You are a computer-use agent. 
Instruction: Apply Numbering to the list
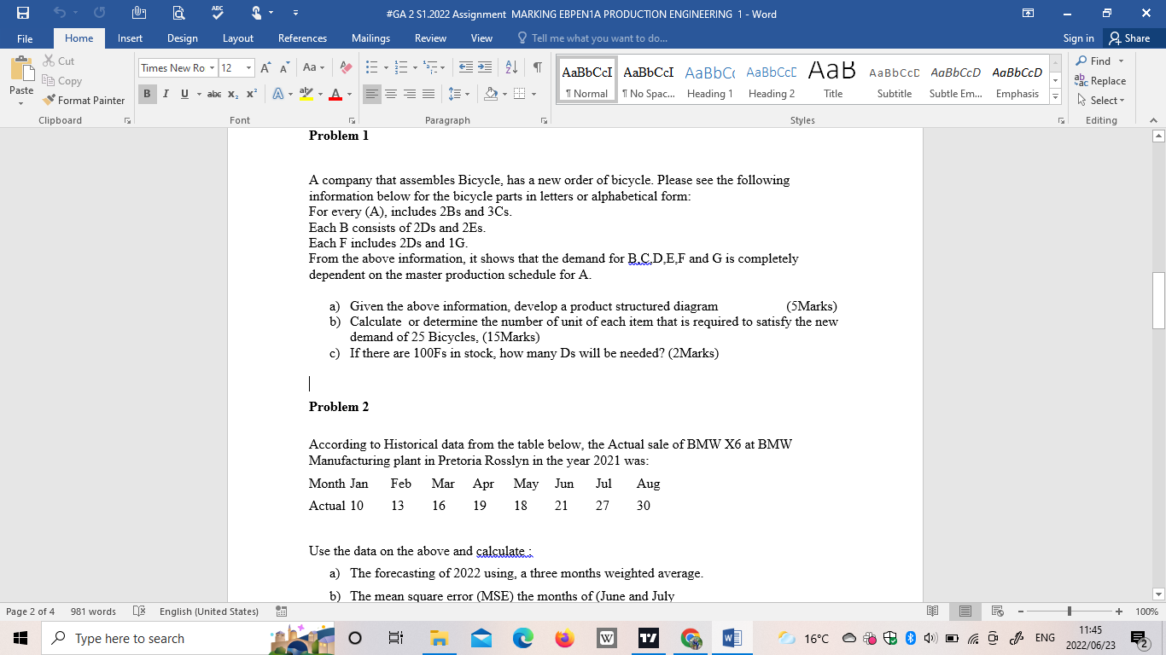[401, 67]
